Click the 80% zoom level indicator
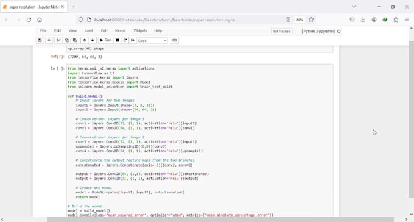Image resolution: width=414 pixels, height=222 pixels. coord(300,20)
